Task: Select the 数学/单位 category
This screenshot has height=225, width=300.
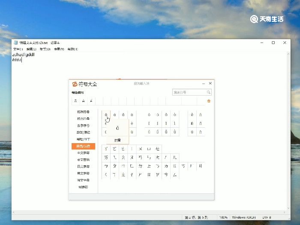Action: click(x=83, y=132)
